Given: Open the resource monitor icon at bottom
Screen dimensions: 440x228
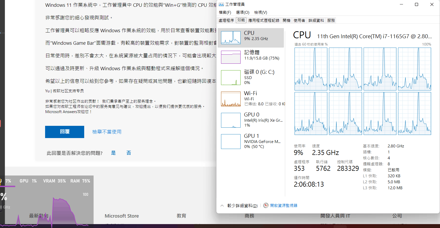Looking at the screenshot, I should (x=266, y=205).
